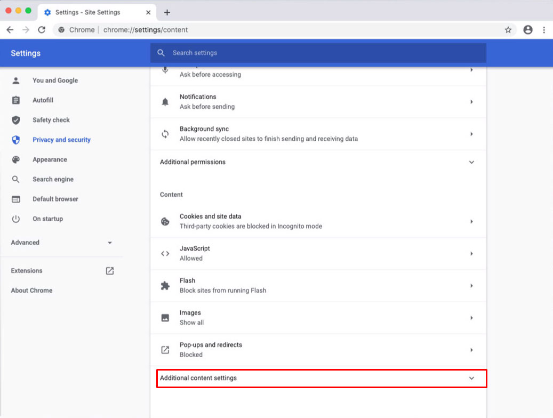Open Pop-ups and redirects settings
This screenshot has width=553, height=418.
[x=318, y=350]
